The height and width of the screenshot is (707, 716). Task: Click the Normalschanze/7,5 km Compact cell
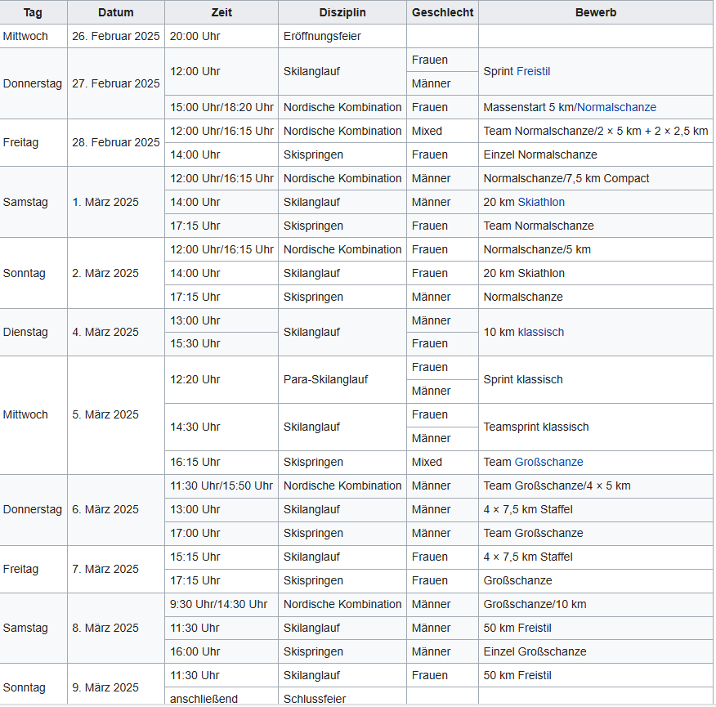pyautogui.click(x=566, y=178)
